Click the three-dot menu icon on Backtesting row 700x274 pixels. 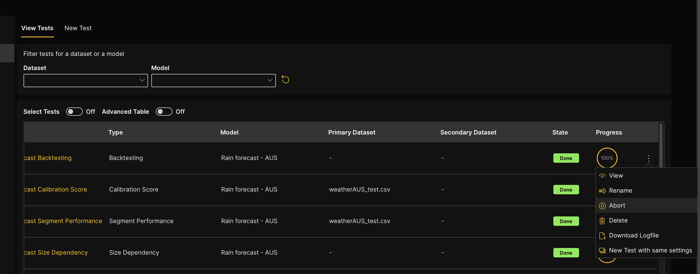click(649, 158)
